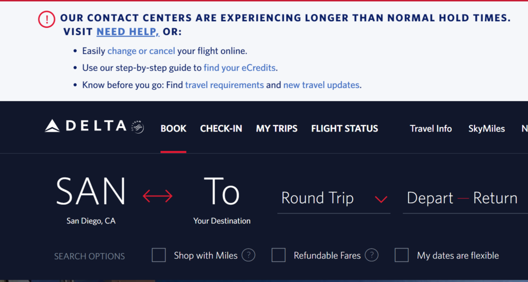Open Shop with Miles help icon

tap(249, 255)
